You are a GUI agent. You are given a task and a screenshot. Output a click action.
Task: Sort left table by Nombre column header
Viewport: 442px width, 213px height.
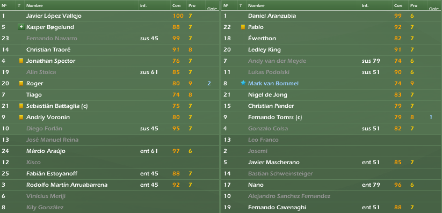(x=34, y=6)
